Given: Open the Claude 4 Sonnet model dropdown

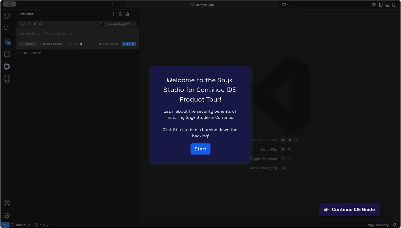Looking at the screenshot, I should (x=53, y=44).
